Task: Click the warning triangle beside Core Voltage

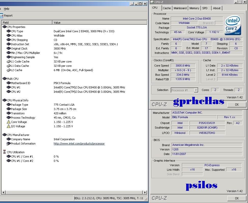Action: point(8,122)
